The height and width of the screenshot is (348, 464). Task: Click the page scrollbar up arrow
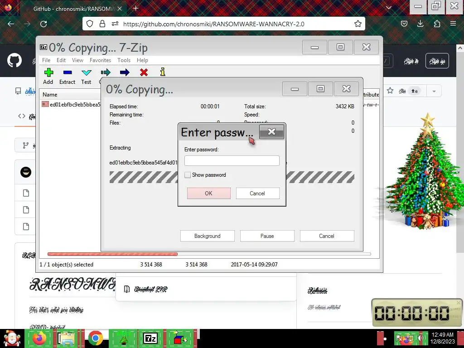click(460, 48)
